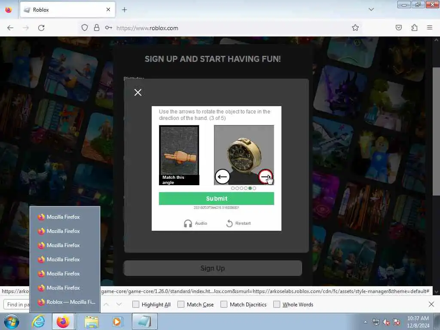Click the page vertical scrollbar
440x330 pixels.
[436, 131]
